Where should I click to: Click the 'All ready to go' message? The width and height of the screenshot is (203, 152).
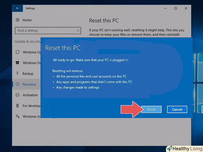pos(91,60)
